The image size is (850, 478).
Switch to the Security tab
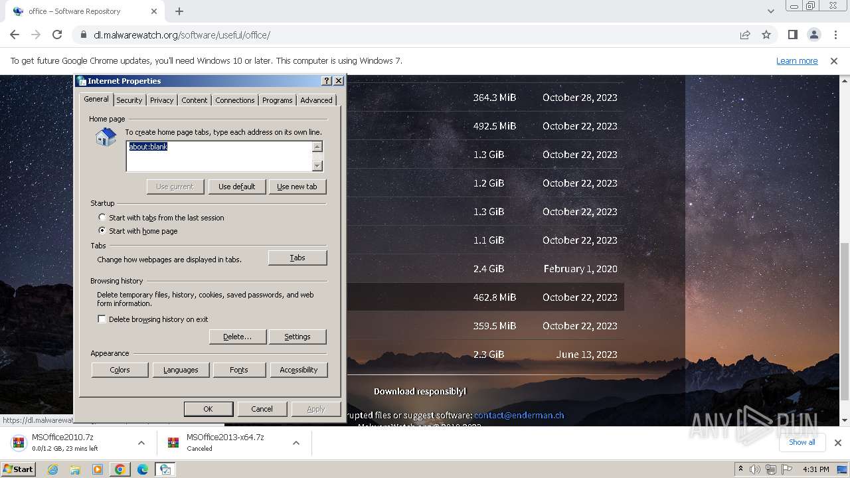click(x=129, y=100)
